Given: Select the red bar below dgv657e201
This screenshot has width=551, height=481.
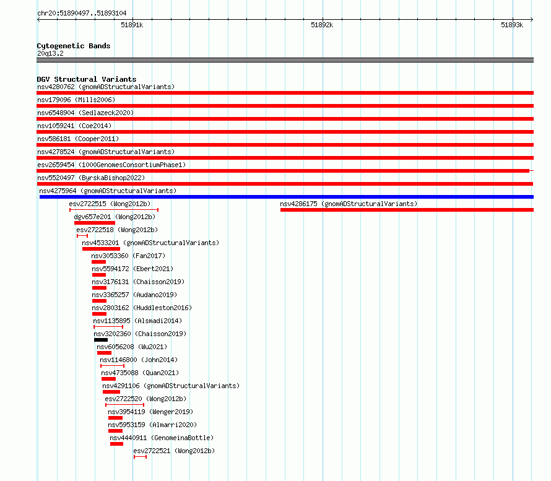Looking at the screenshot, I should click(x=95, y=223).
